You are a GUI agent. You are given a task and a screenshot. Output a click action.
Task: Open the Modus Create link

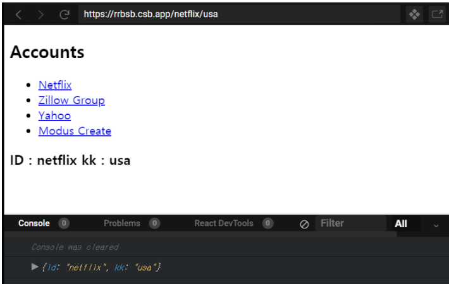point(75,131)
